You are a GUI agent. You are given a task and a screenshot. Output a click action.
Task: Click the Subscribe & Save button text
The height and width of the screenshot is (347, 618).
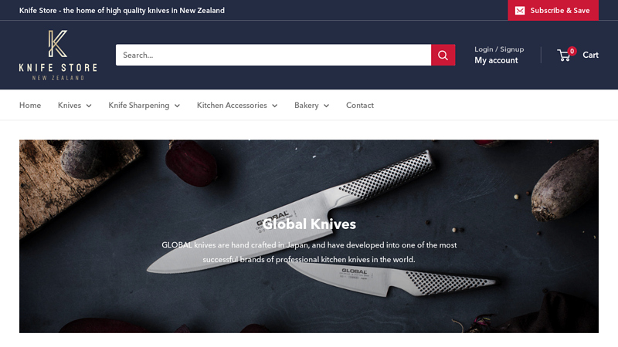point(559,11)
